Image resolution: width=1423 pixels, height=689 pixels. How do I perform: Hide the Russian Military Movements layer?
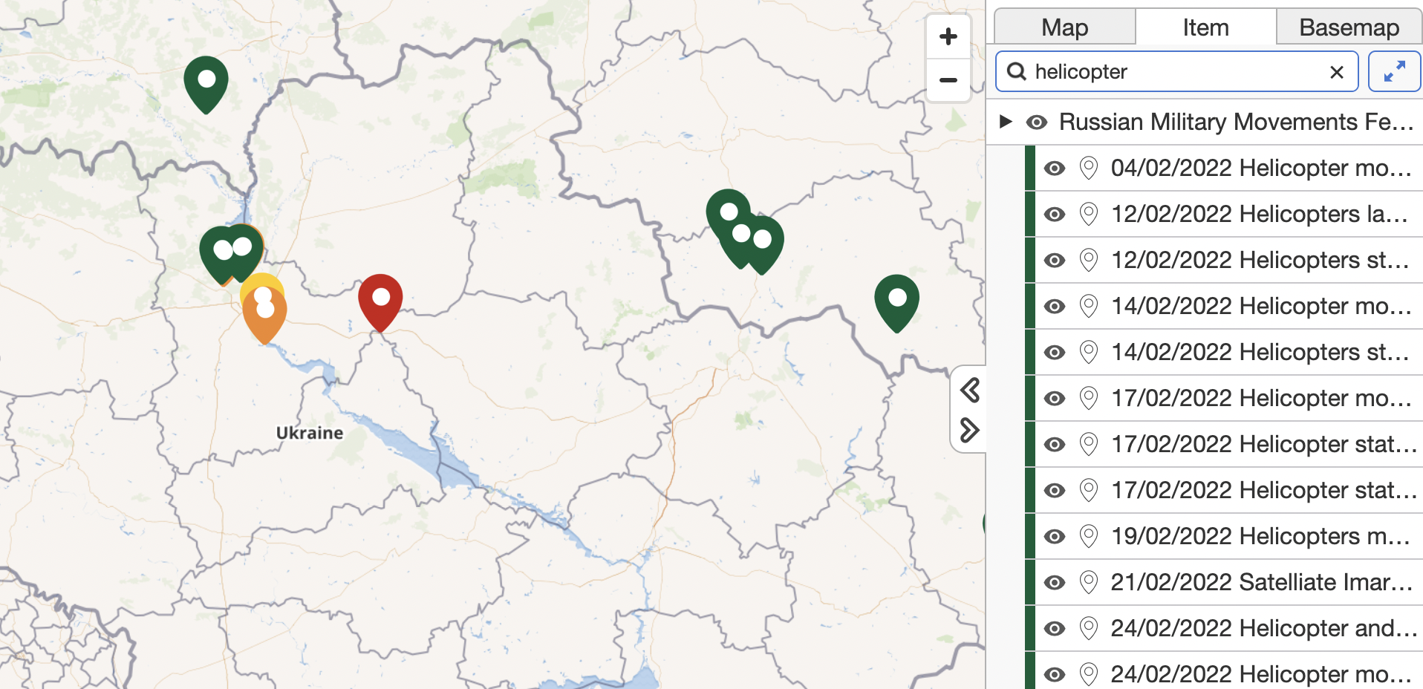coord(1037,123)
